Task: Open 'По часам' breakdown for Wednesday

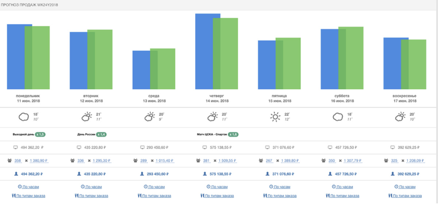Action: [x=154, y=187]
